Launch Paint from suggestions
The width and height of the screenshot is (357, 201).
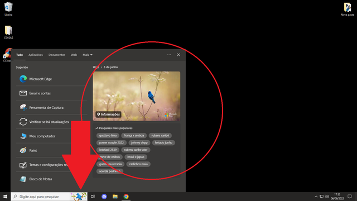coord(51,150)
